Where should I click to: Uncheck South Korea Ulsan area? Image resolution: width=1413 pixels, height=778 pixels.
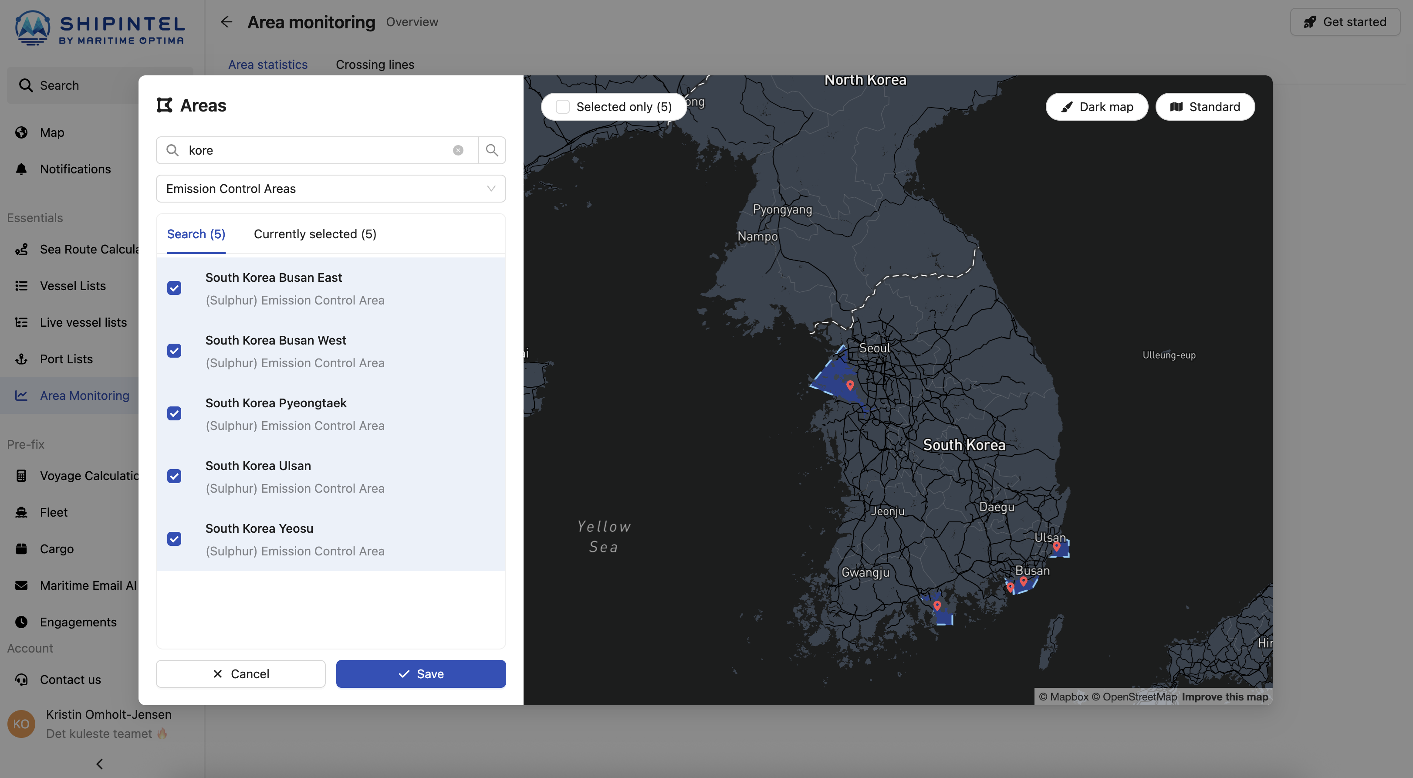pyautogui.click(x=174, y=476)
